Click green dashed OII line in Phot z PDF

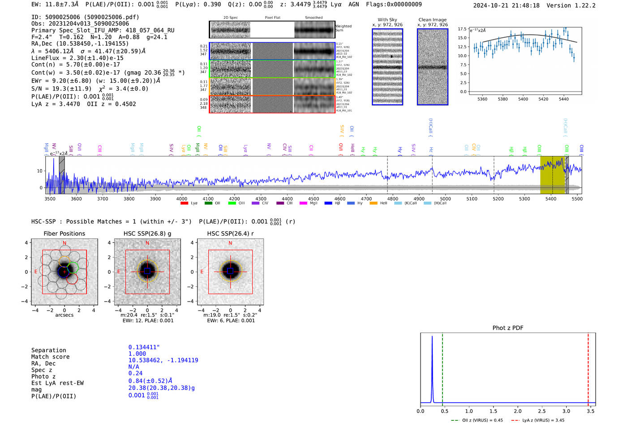442,369
